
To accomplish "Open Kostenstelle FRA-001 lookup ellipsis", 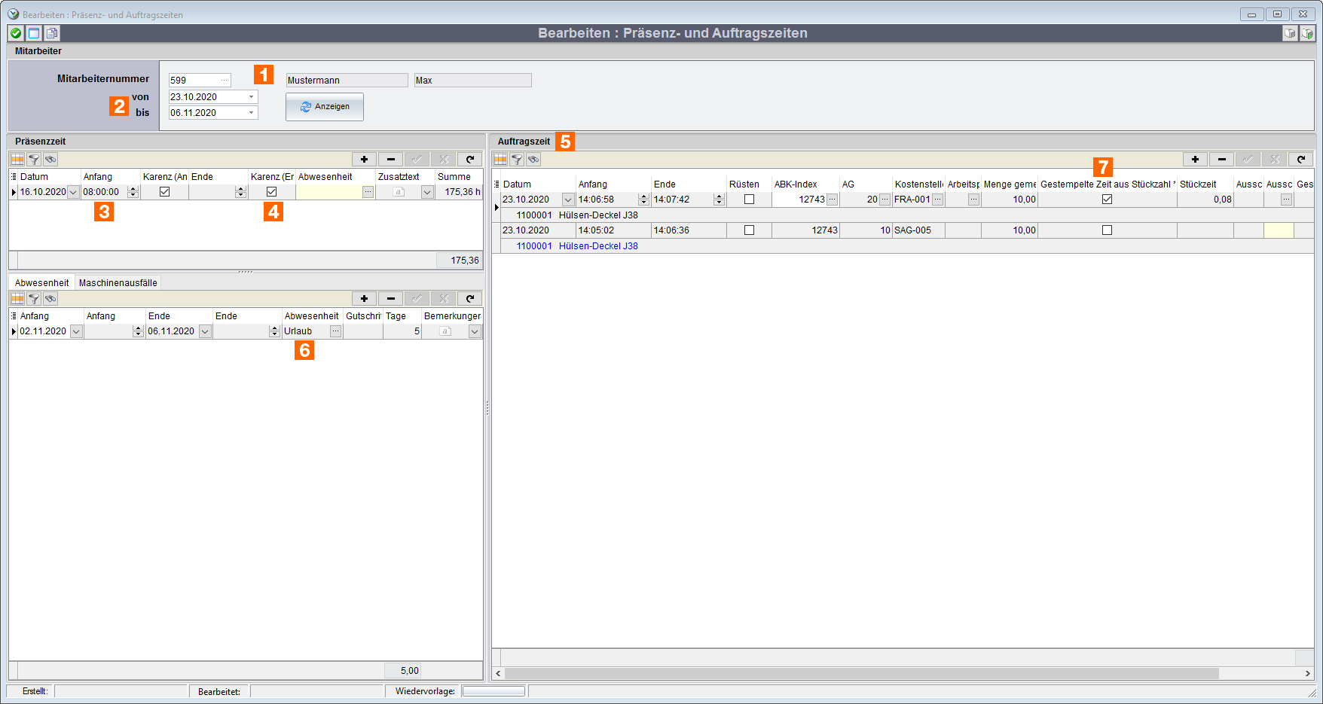I will click(x=937, y=200).
